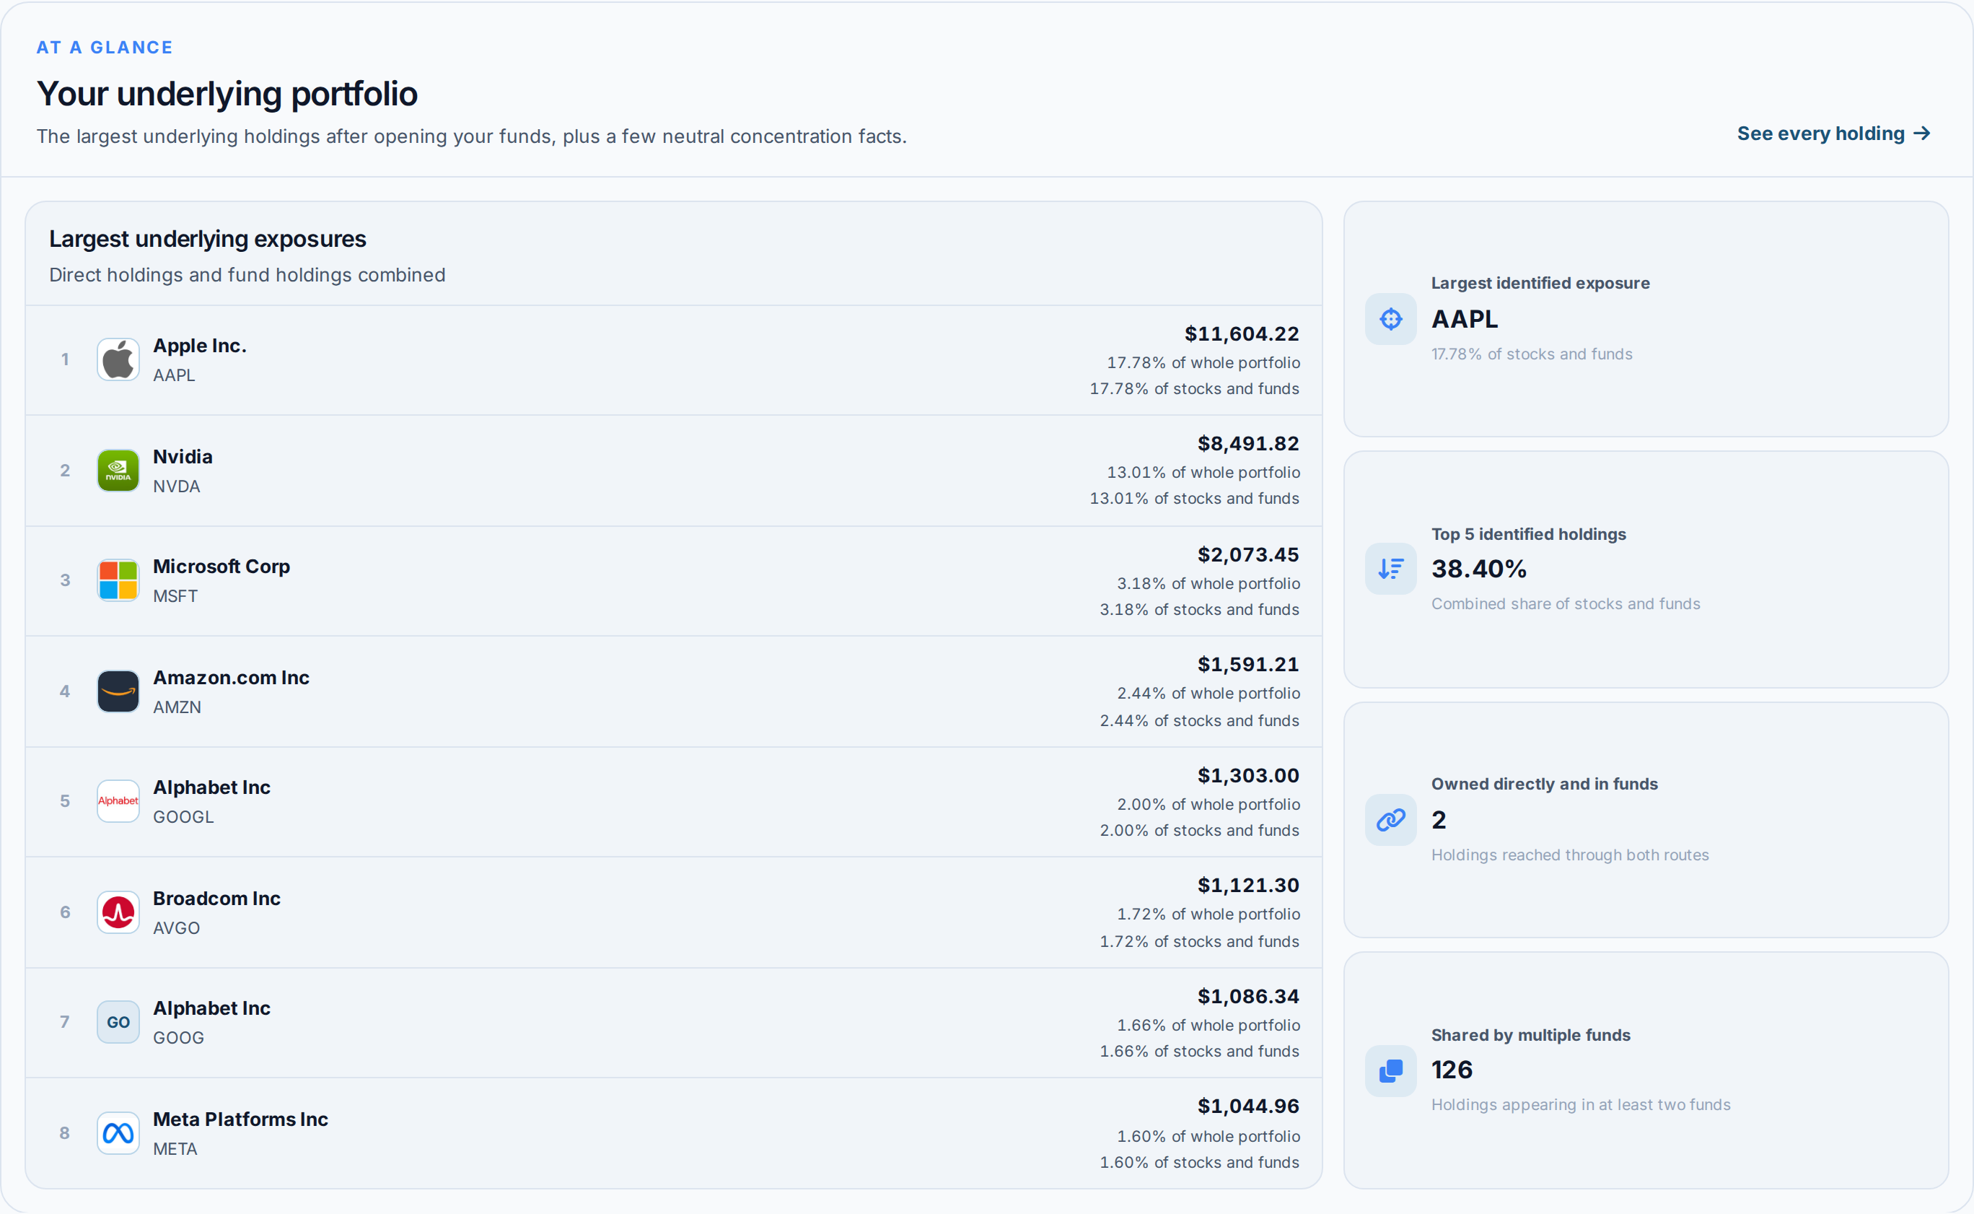Open the See every holding link
The image size is (1974, 1214).
click(x=1833, y=134)
